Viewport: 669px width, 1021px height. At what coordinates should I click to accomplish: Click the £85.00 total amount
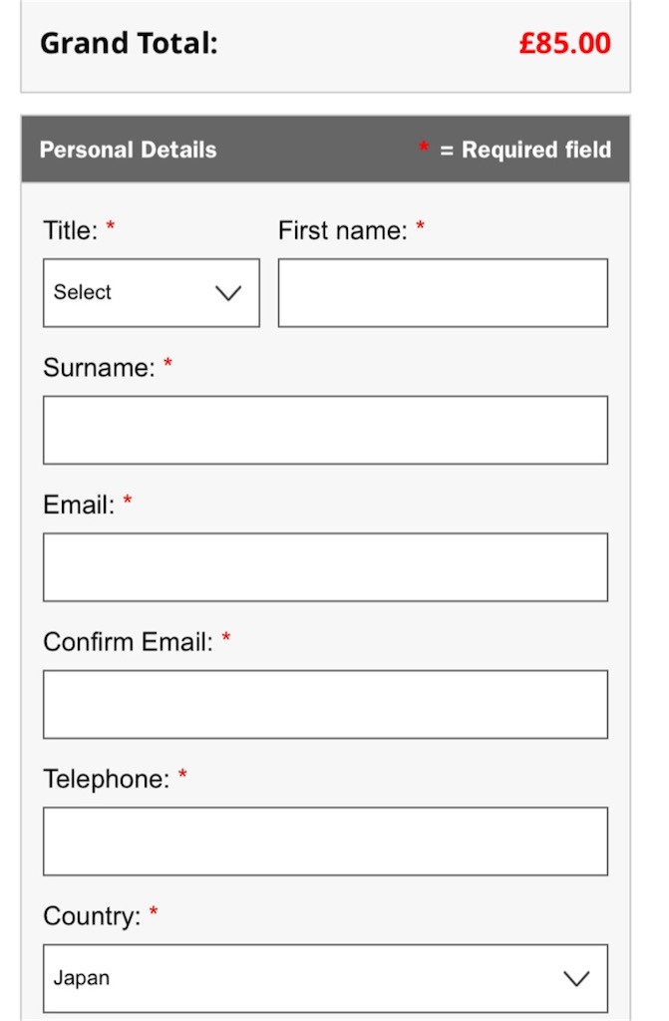coord(564,44)
